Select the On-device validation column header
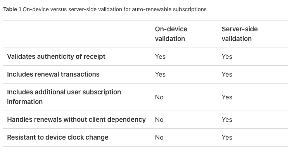292x157 pixels. pyautogui.click(x=171, y=34)
